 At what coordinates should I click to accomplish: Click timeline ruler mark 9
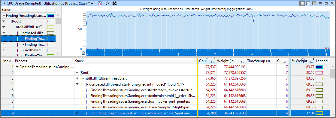click(x=252, y=55)
